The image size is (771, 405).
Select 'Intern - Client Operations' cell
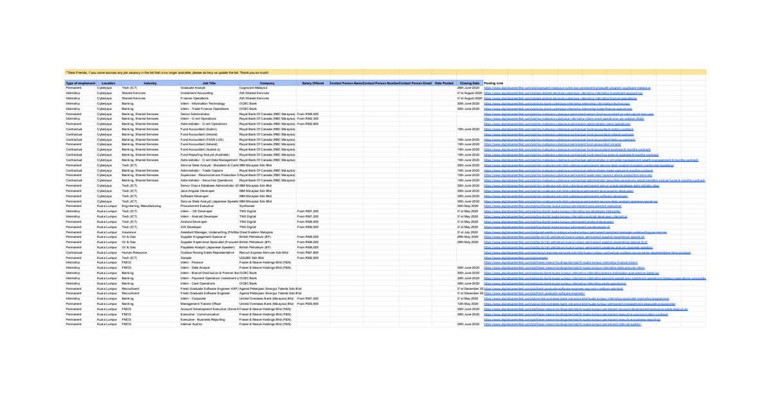[x=209, y=119]
